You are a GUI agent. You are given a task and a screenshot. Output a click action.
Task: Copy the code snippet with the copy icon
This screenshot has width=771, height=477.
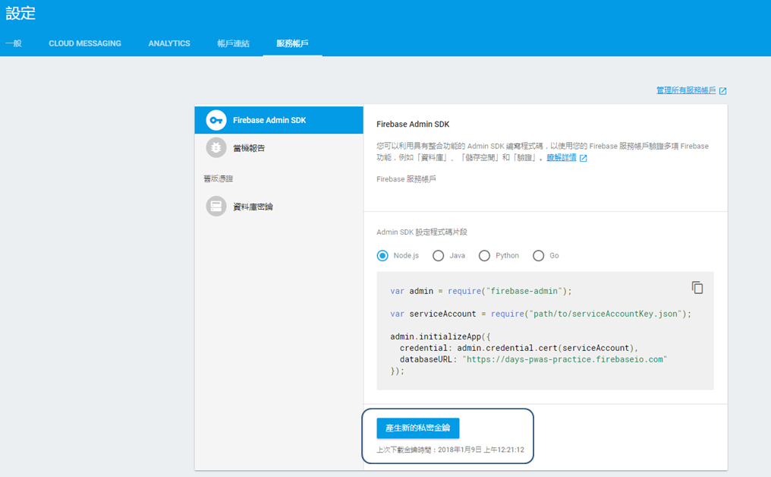[x=697, y=287]
